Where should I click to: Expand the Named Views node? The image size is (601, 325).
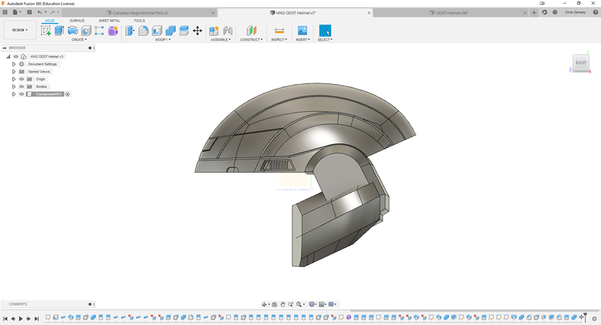(x=14, y=72)
